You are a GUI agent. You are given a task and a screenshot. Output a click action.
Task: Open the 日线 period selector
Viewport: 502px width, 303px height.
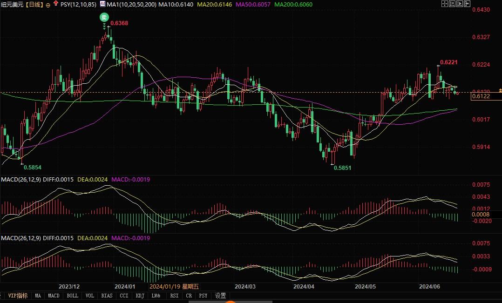(34, 4)
